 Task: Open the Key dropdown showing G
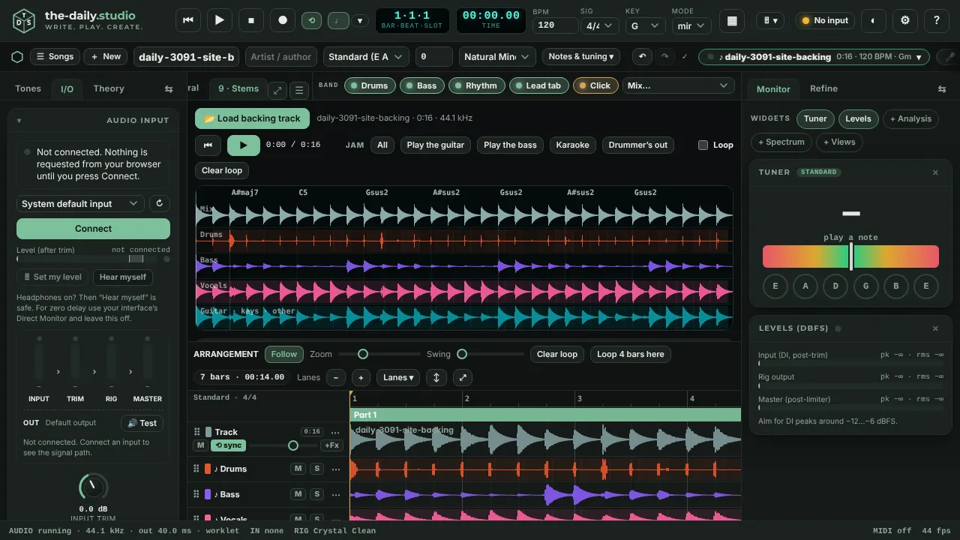pyautogui.click(x=645, y=25)
